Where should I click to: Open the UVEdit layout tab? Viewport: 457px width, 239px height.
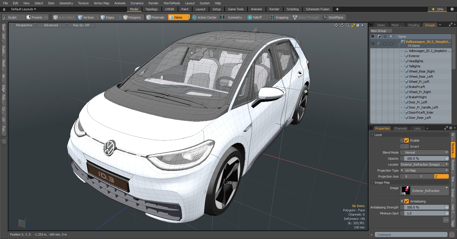pyautogui.click(x=169, y=9)
